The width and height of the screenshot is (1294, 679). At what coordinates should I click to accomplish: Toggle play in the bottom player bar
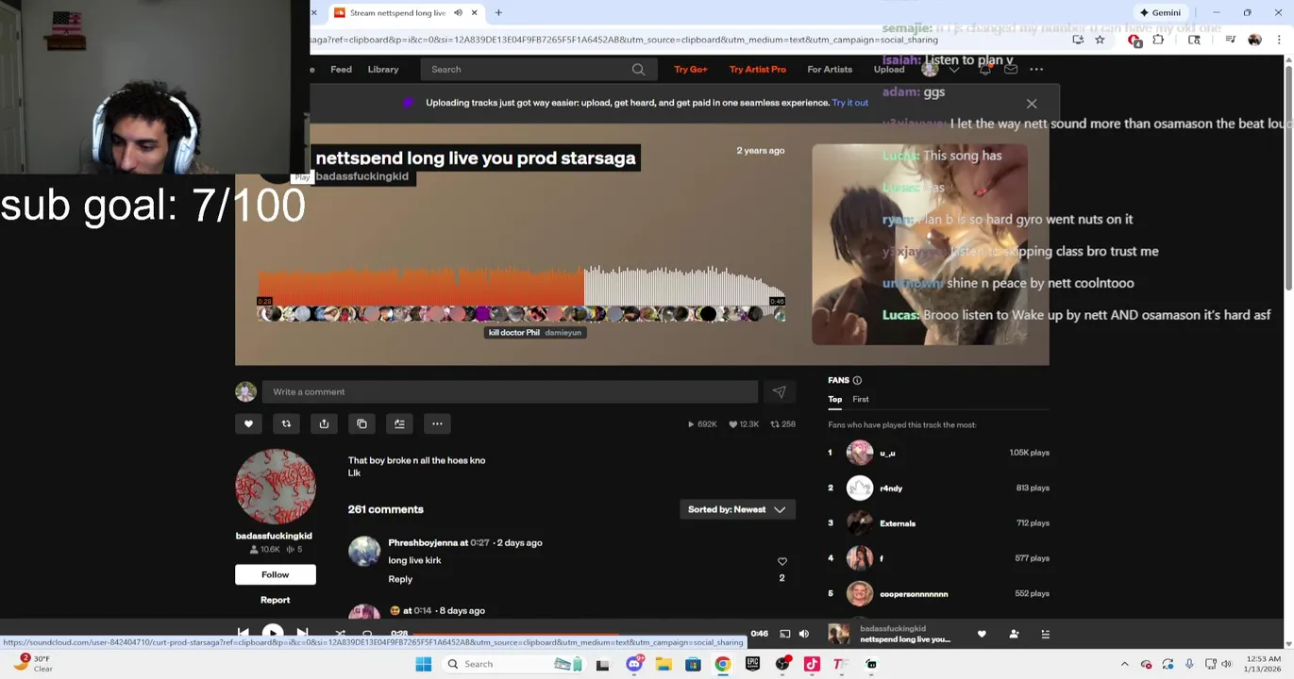pyautogui.click(x=272, y=633)
